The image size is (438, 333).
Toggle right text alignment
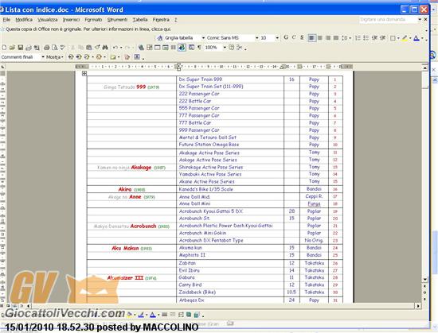click(328, 38)
